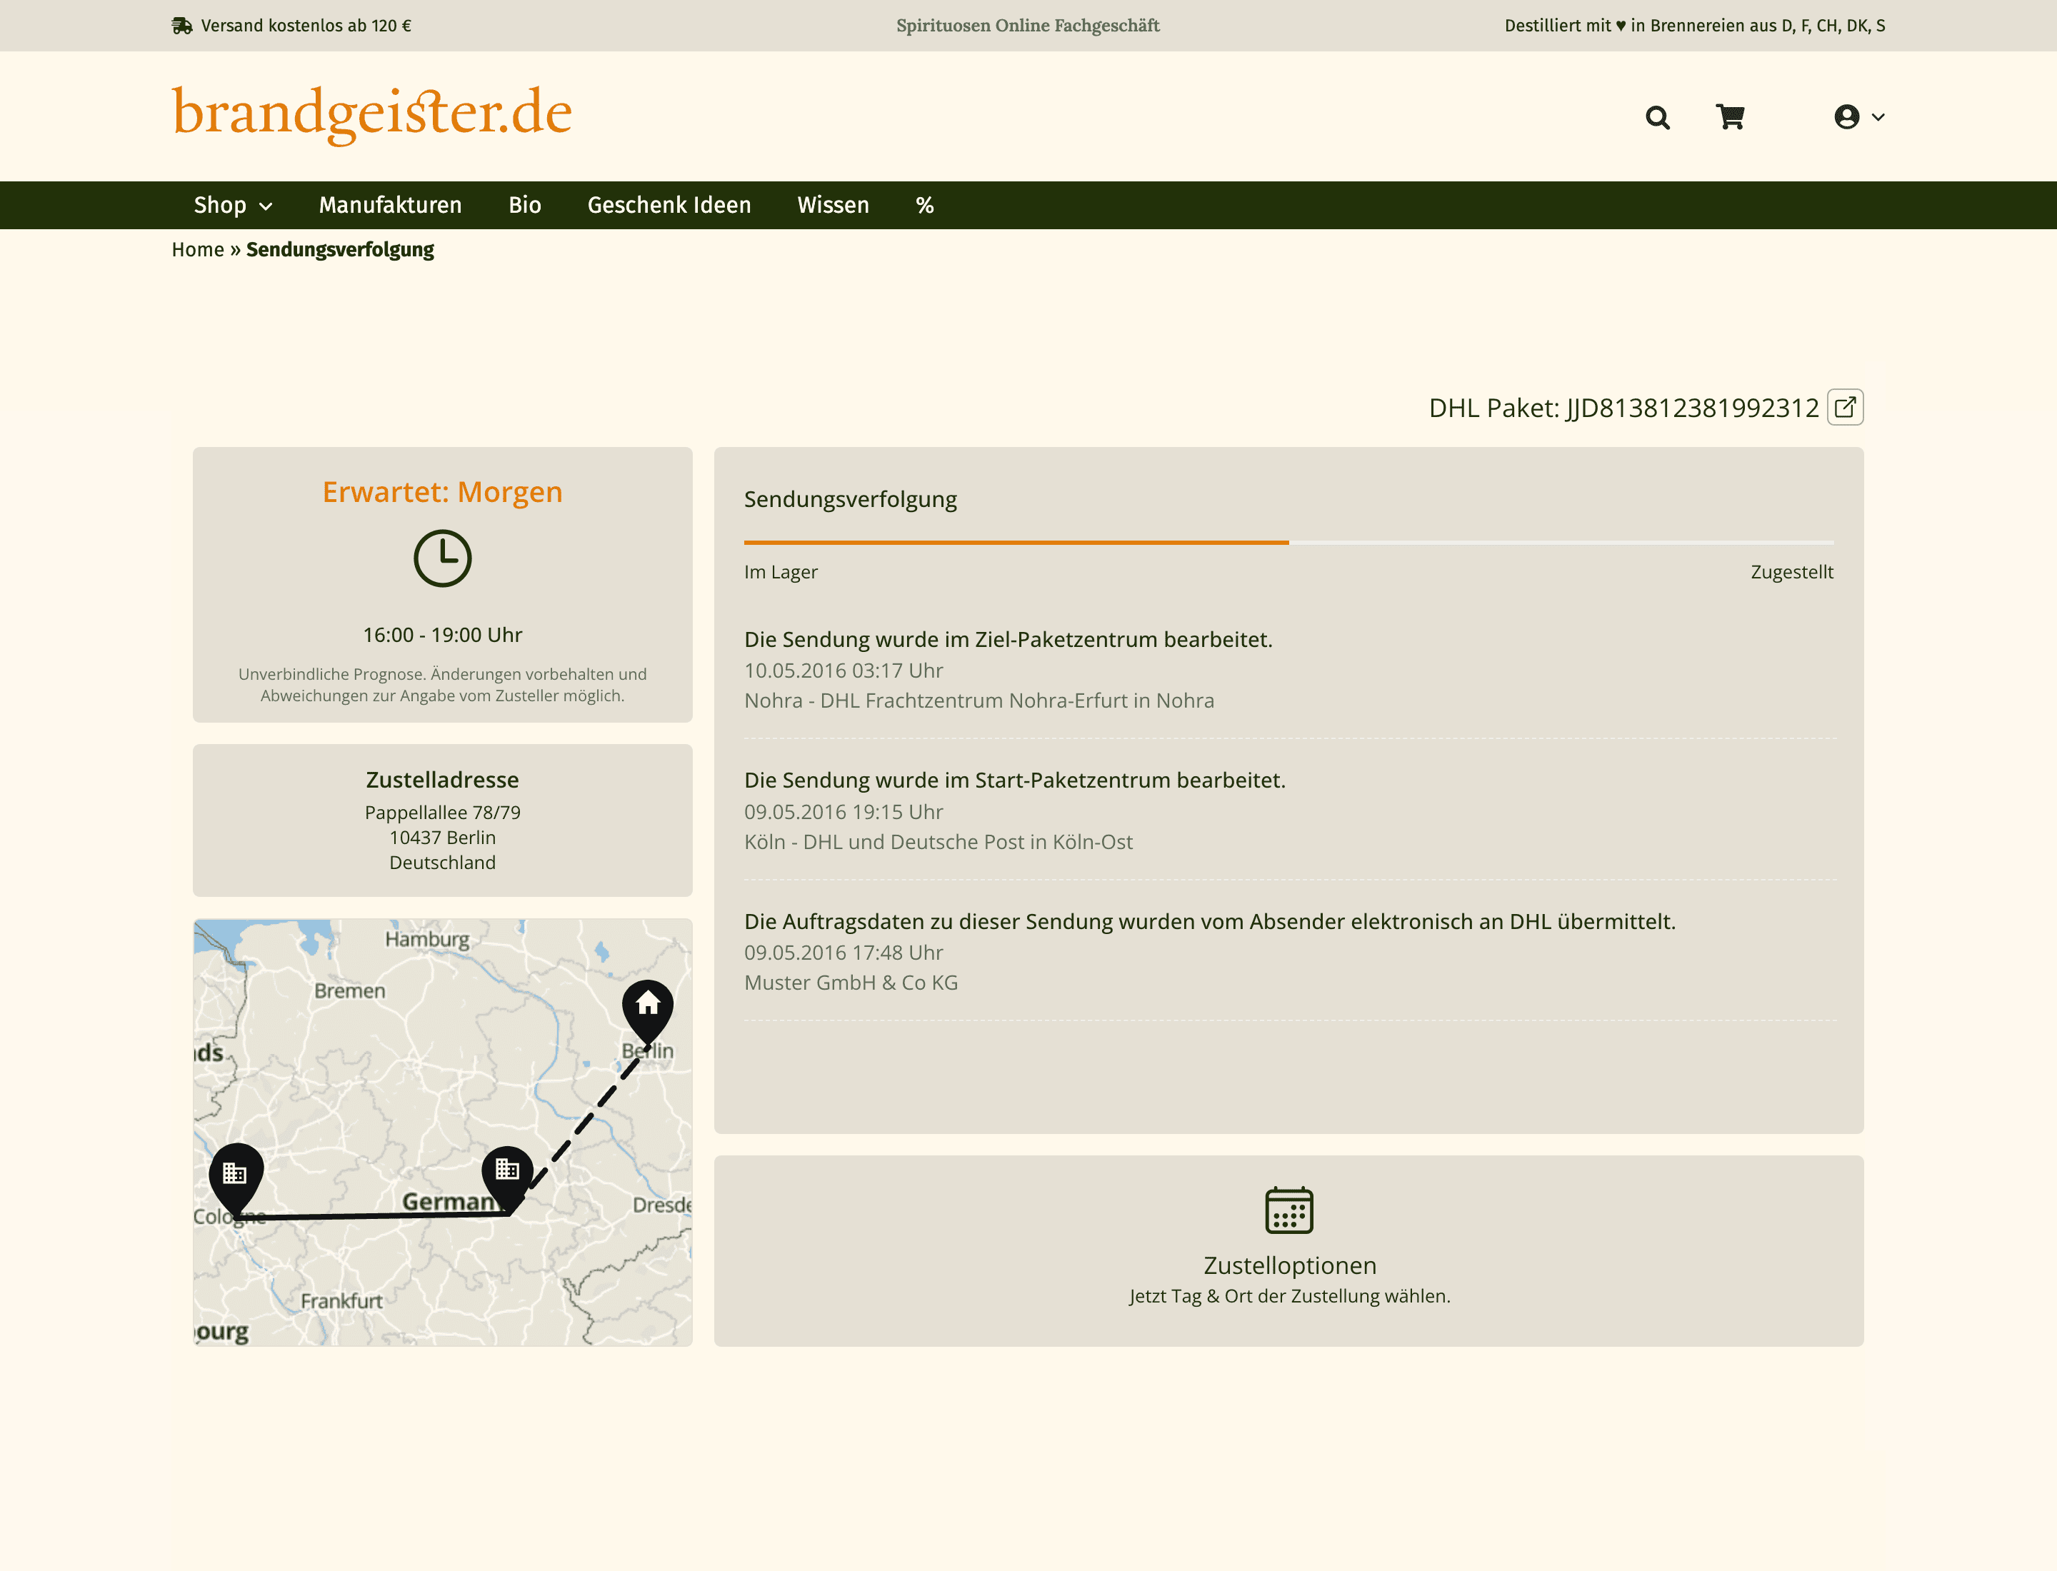Click Destilliert mit ♥ in Brennereien text
The width and height of the screenshot is (2057, 1571).
pyautogui.click(x=1694, y=25)
